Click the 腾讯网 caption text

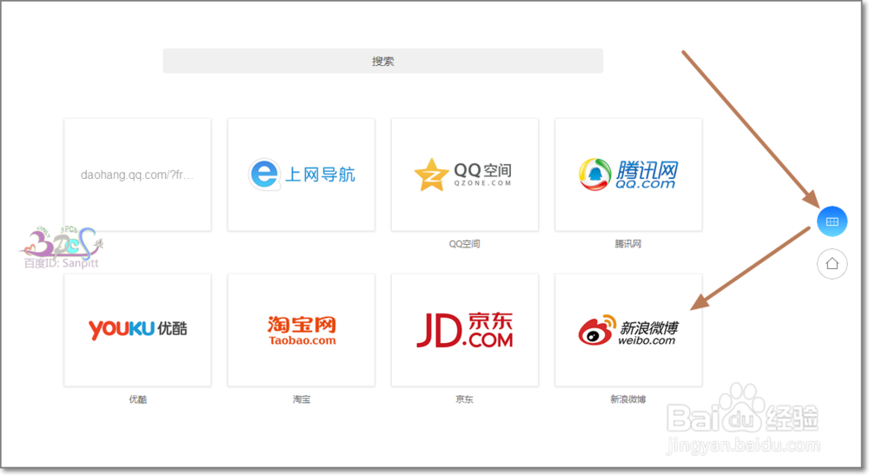click(628, 244)
